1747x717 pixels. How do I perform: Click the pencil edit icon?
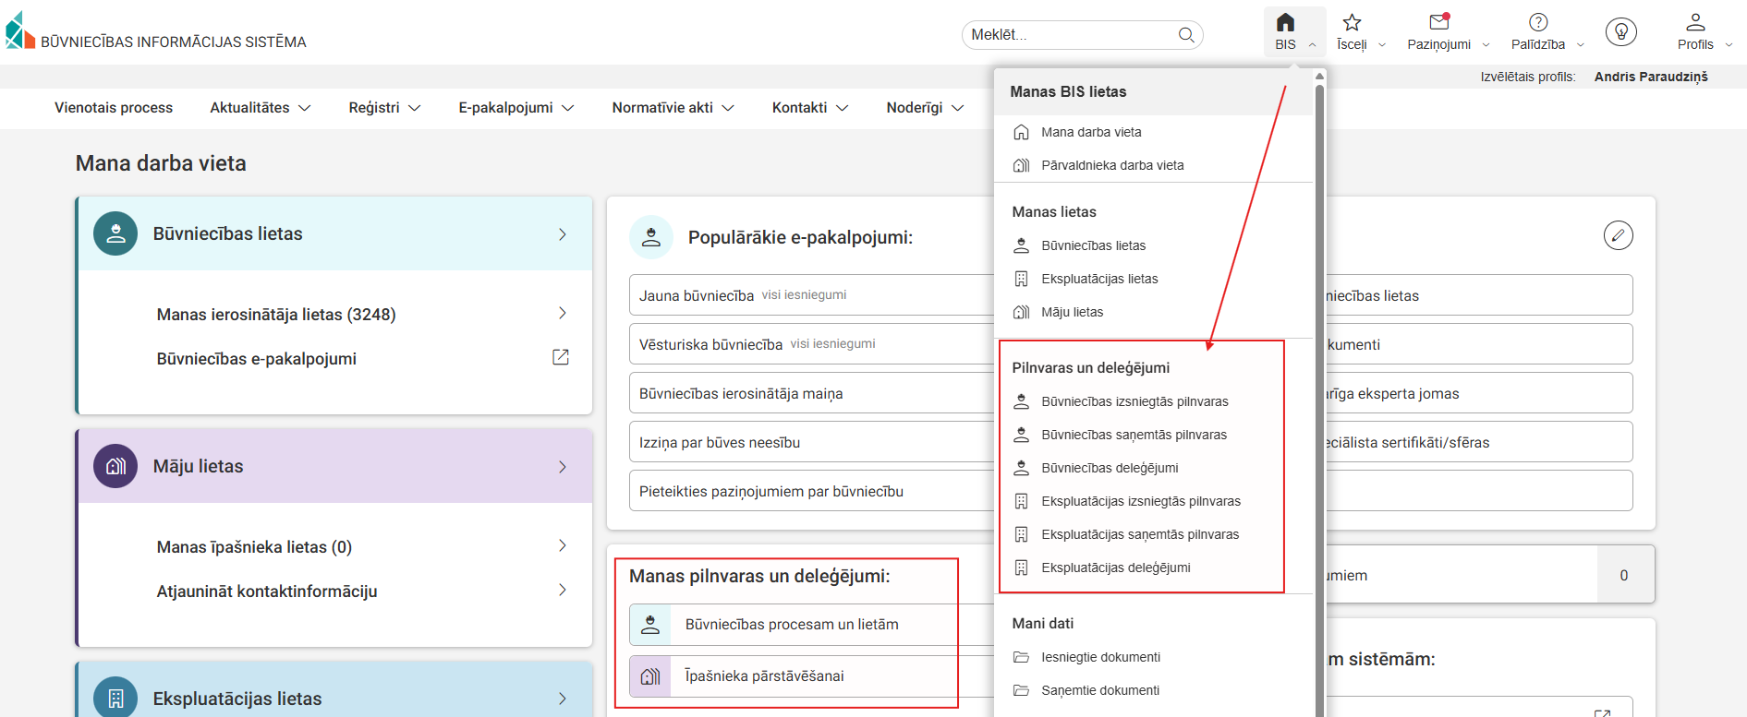click(x=1618, y=235)
